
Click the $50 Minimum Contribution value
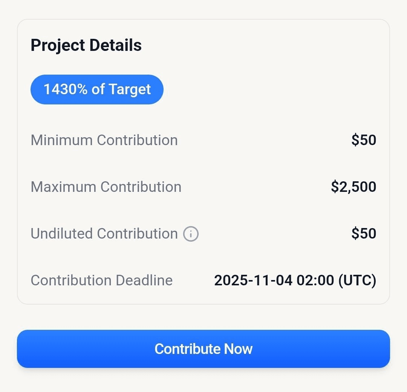point(364,140)
